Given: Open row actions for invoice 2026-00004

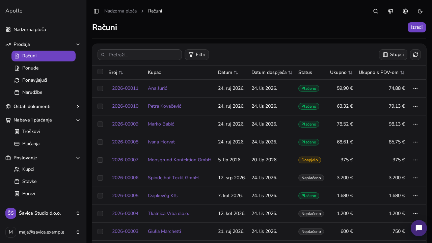Looking at the screenshot, I should [415, 214].
